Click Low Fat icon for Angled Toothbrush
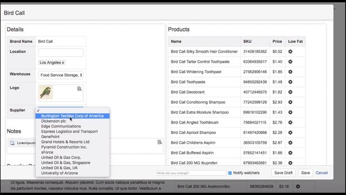 (290, 122)
